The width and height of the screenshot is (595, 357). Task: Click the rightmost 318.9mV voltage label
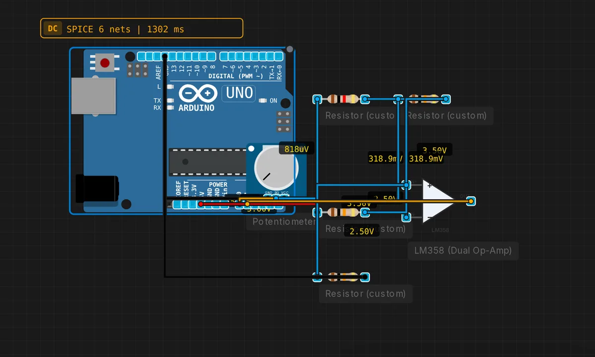click(x=426, y=159)
